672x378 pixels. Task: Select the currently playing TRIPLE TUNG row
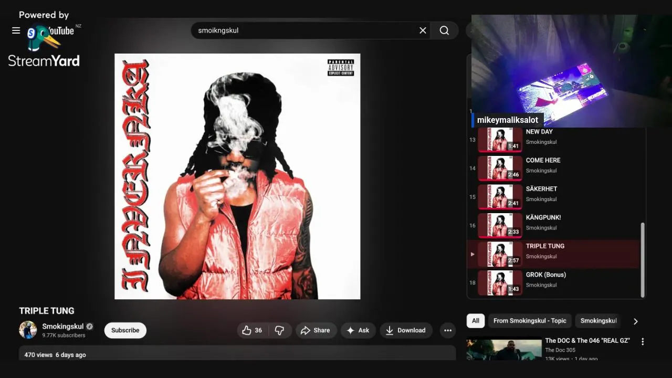pyautogui.click(x=554, y=254)
